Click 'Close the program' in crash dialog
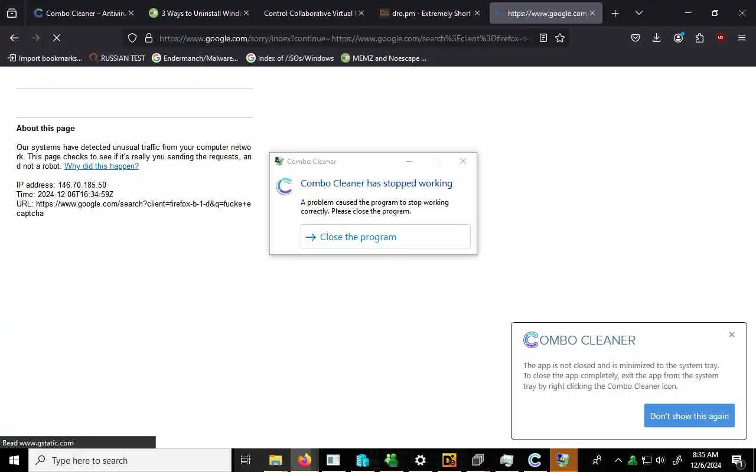 tap(385, 237)
